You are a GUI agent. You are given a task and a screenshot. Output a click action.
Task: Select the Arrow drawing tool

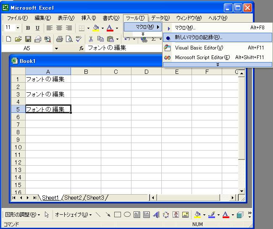pos(108,215)
